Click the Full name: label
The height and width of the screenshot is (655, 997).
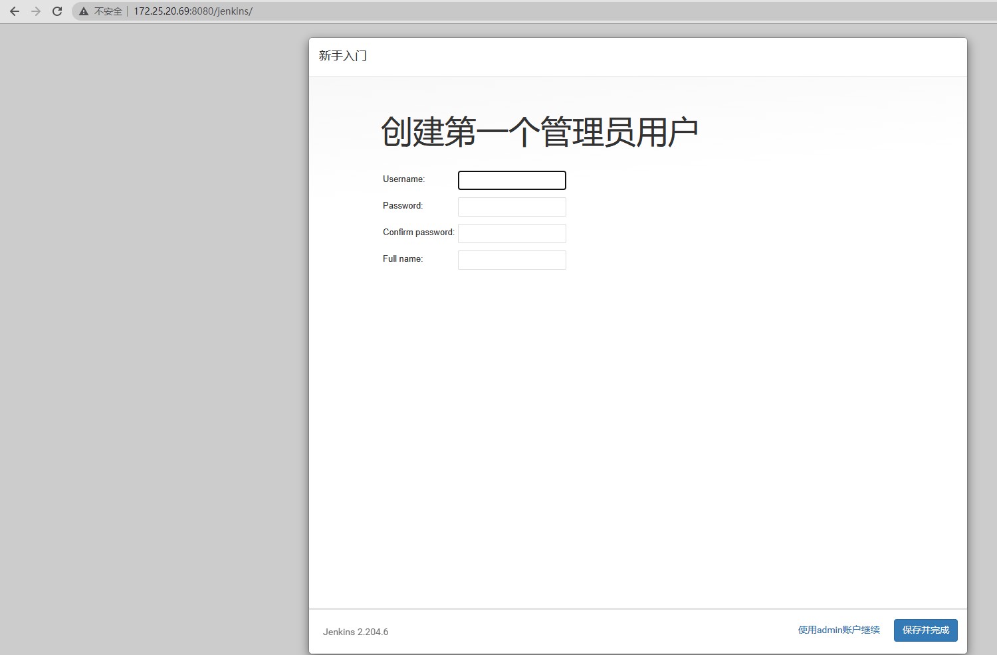pyautogui.click(x=403, y=259)
